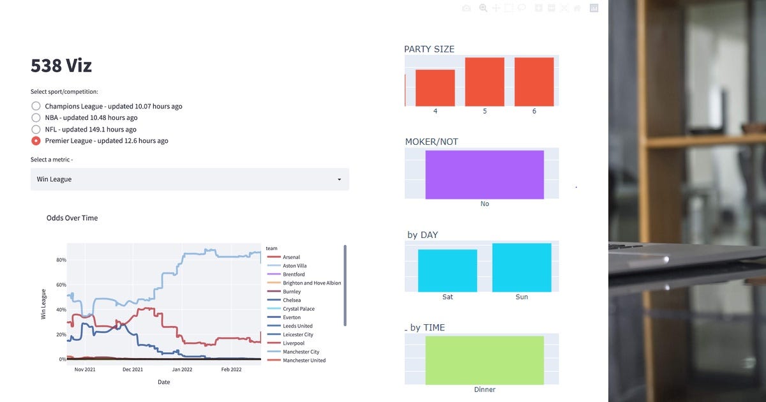Expand the Select sport/competition options
The height and width of the screenshot is (402, 766).
tap(63, 91)
